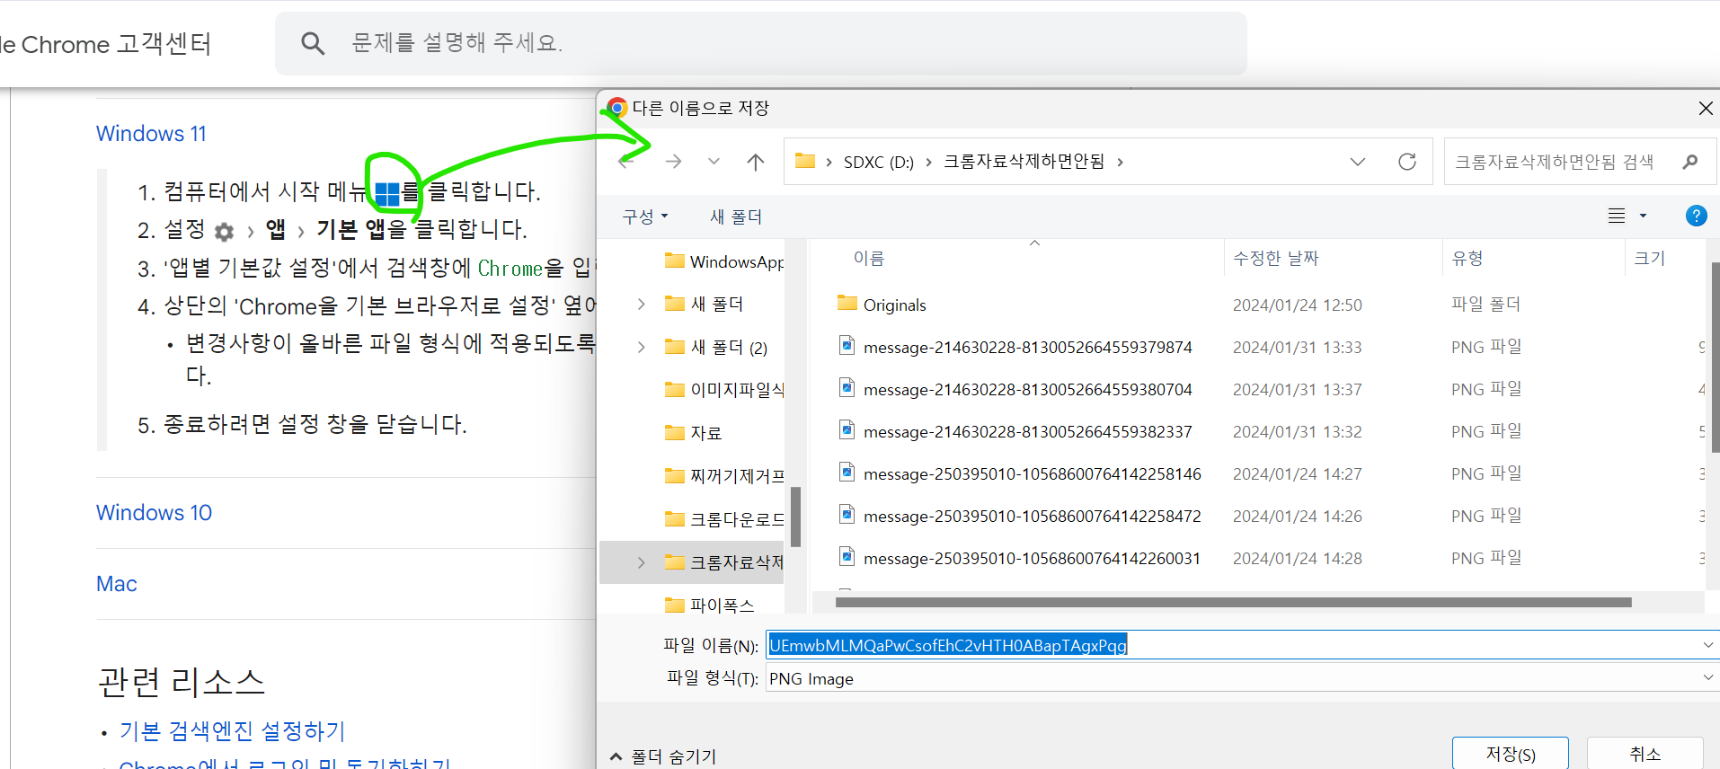Close the 다른 이름으로 저장 dialog
The image size is (1720, 769).
click(x=1705, y=109)
